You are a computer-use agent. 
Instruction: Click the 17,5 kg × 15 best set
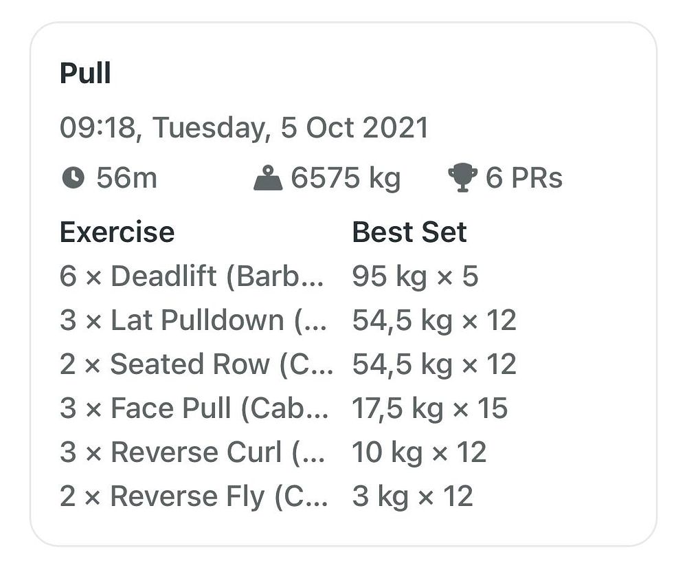coord(429,408)
